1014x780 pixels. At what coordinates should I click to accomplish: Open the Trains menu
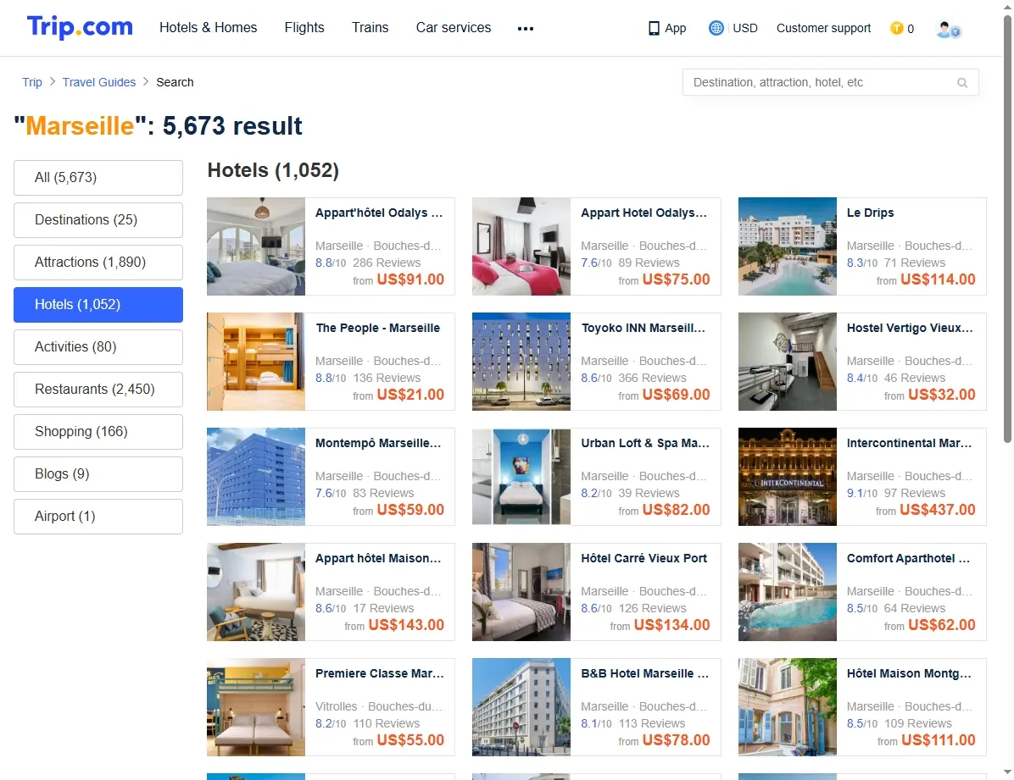click(370, 27)
